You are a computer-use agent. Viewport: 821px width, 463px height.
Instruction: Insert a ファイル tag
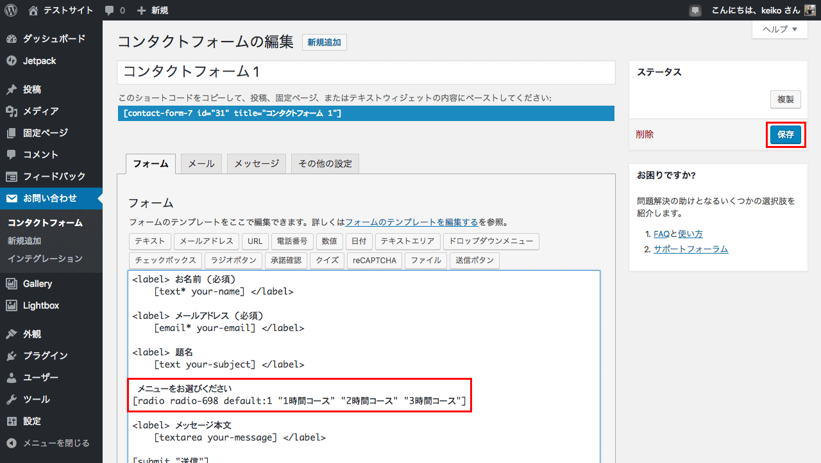pos(426,261)
